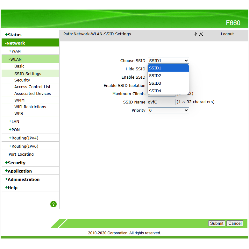Viewport: 249px width, 249px height.
Task: Pick SSID4 from the SSID list
Action: (x=155, y=91)
